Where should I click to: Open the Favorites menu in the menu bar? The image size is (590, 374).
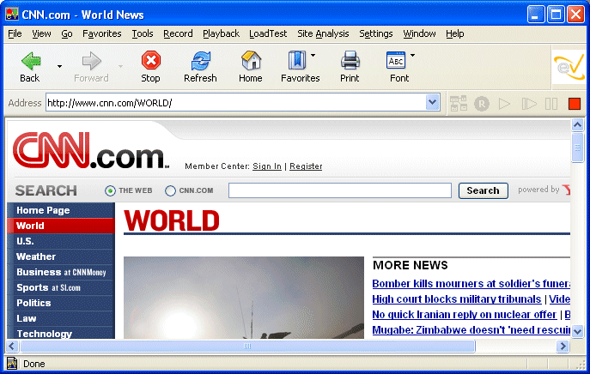[x=102, y=33]
